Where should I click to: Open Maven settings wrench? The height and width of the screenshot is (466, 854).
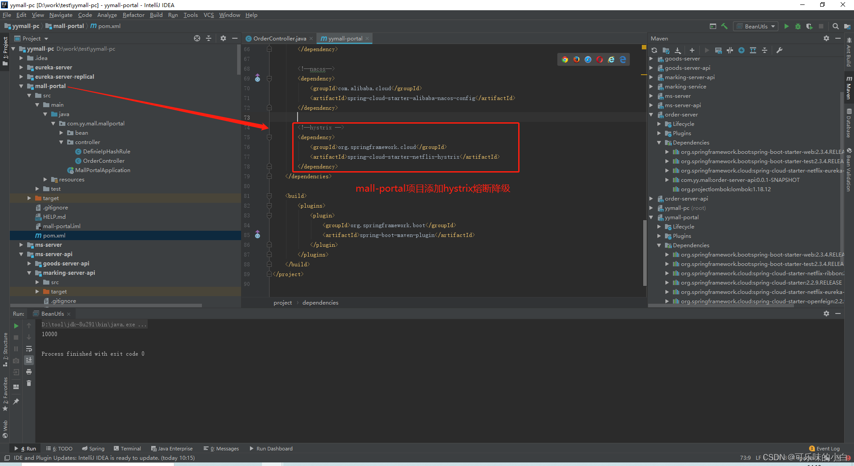[x=779, y=50]
